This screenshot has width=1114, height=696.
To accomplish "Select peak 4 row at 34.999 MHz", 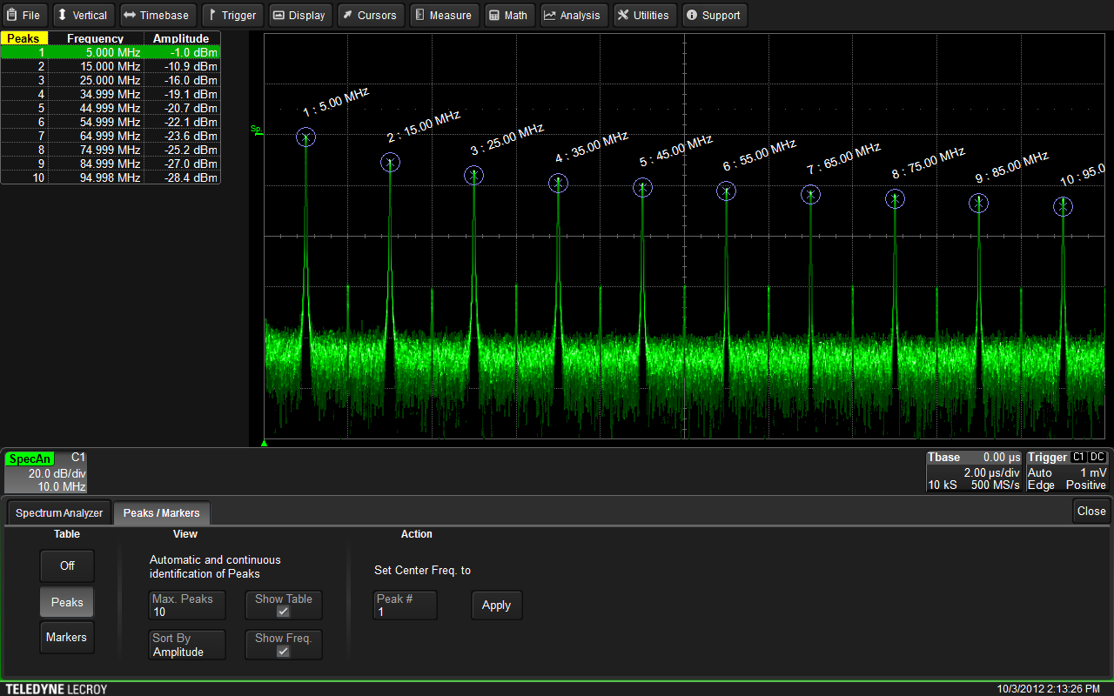I will (x=111, y=94).
